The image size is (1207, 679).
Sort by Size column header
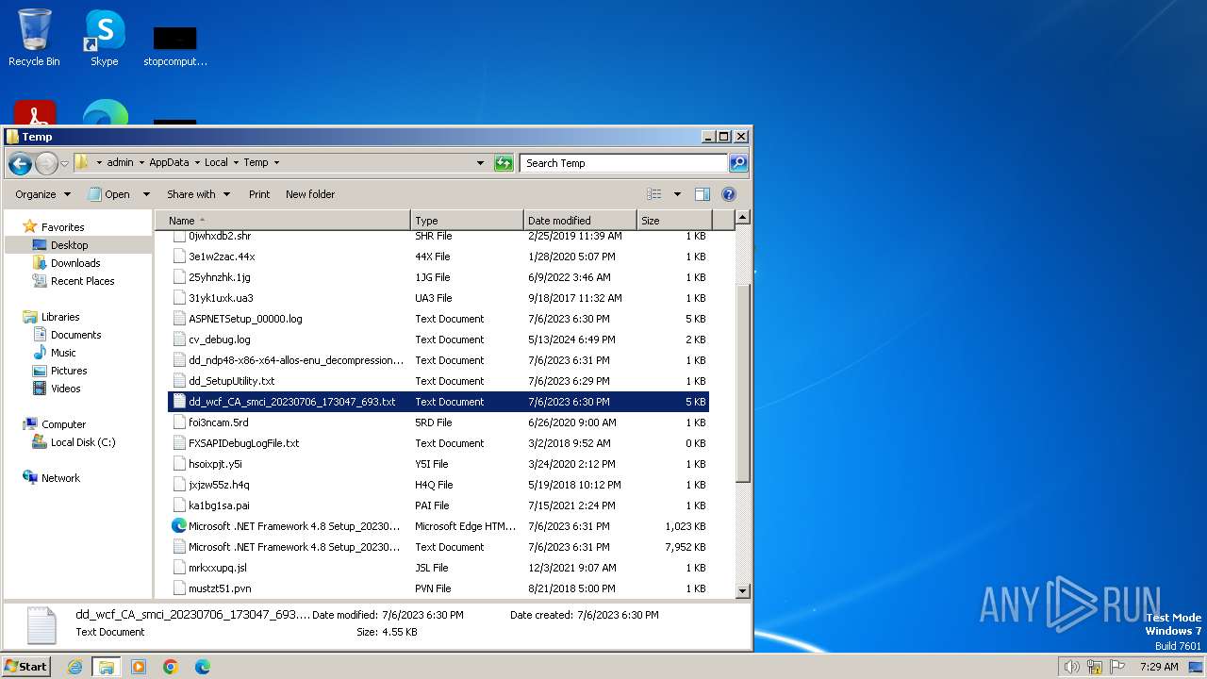674,221
